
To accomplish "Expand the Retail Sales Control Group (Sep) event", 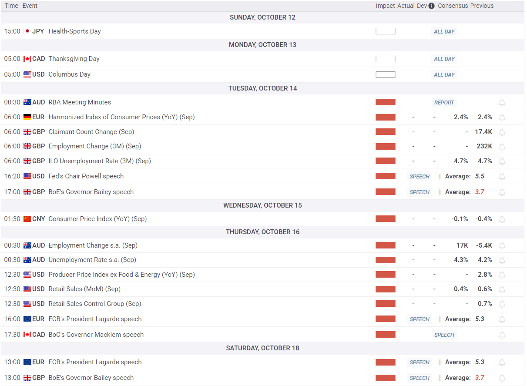I will pyautogui.click(x=94, y=304).
